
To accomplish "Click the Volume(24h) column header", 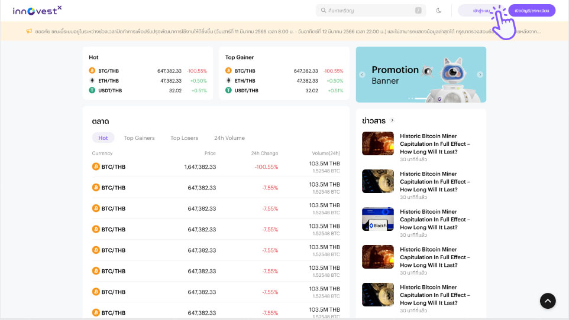I will [x=326, y=153].
